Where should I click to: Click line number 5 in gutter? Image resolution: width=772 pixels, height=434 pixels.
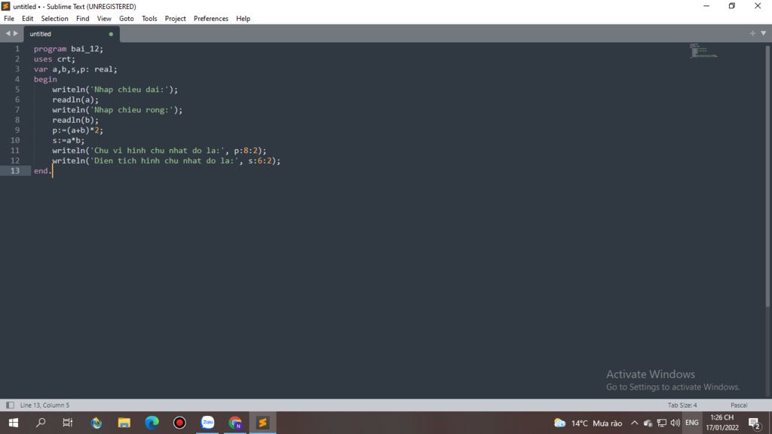(17, 90)
